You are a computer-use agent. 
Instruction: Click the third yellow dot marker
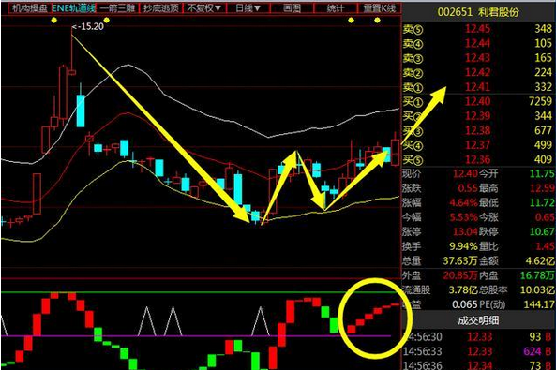(351, 21)
